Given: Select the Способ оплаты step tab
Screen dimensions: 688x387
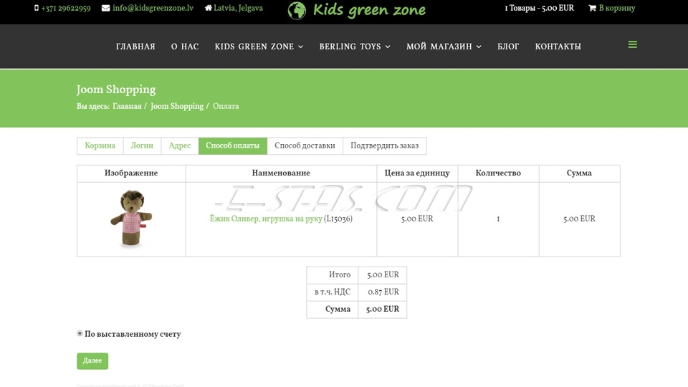Looking at the screenshot, I should [232, 145].
